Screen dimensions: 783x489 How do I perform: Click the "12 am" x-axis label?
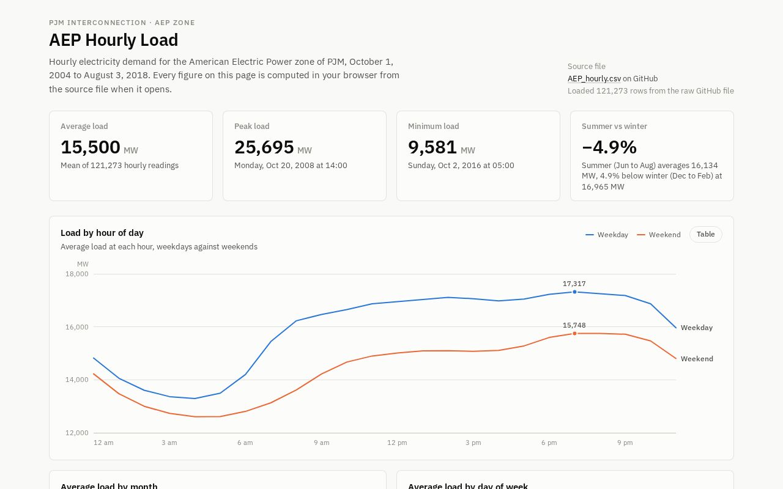pyautogui.click(x=103, y=443)
